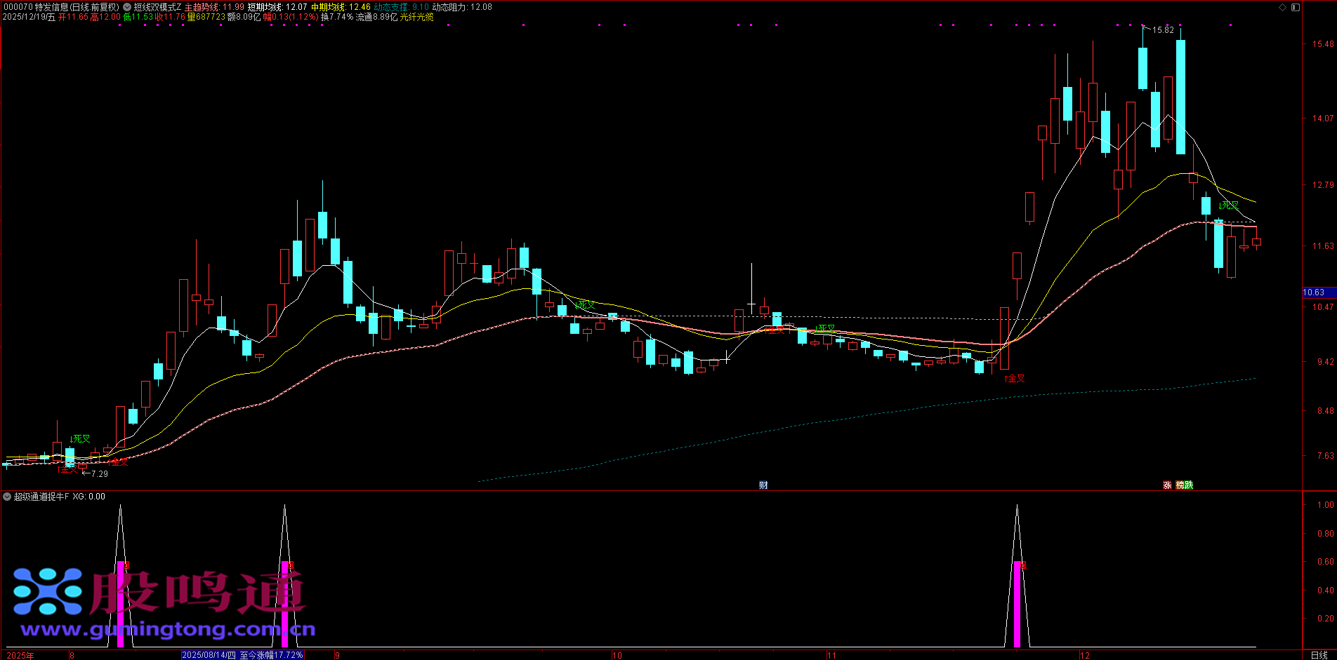The width and height of the screenshot is (1337, 660).
Task: Click the red 金叉 signal near December
Action: tap(1015, 379)
